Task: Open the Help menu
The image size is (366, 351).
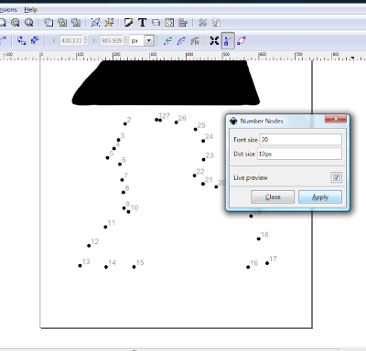Action: (x=30, y=9)
